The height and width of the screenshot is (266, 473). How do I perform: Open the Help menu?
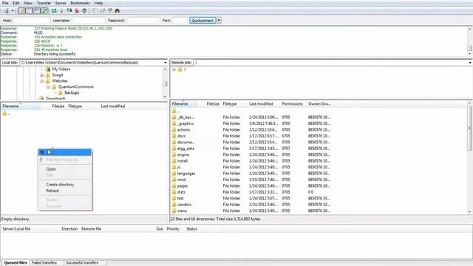[98, 3]
